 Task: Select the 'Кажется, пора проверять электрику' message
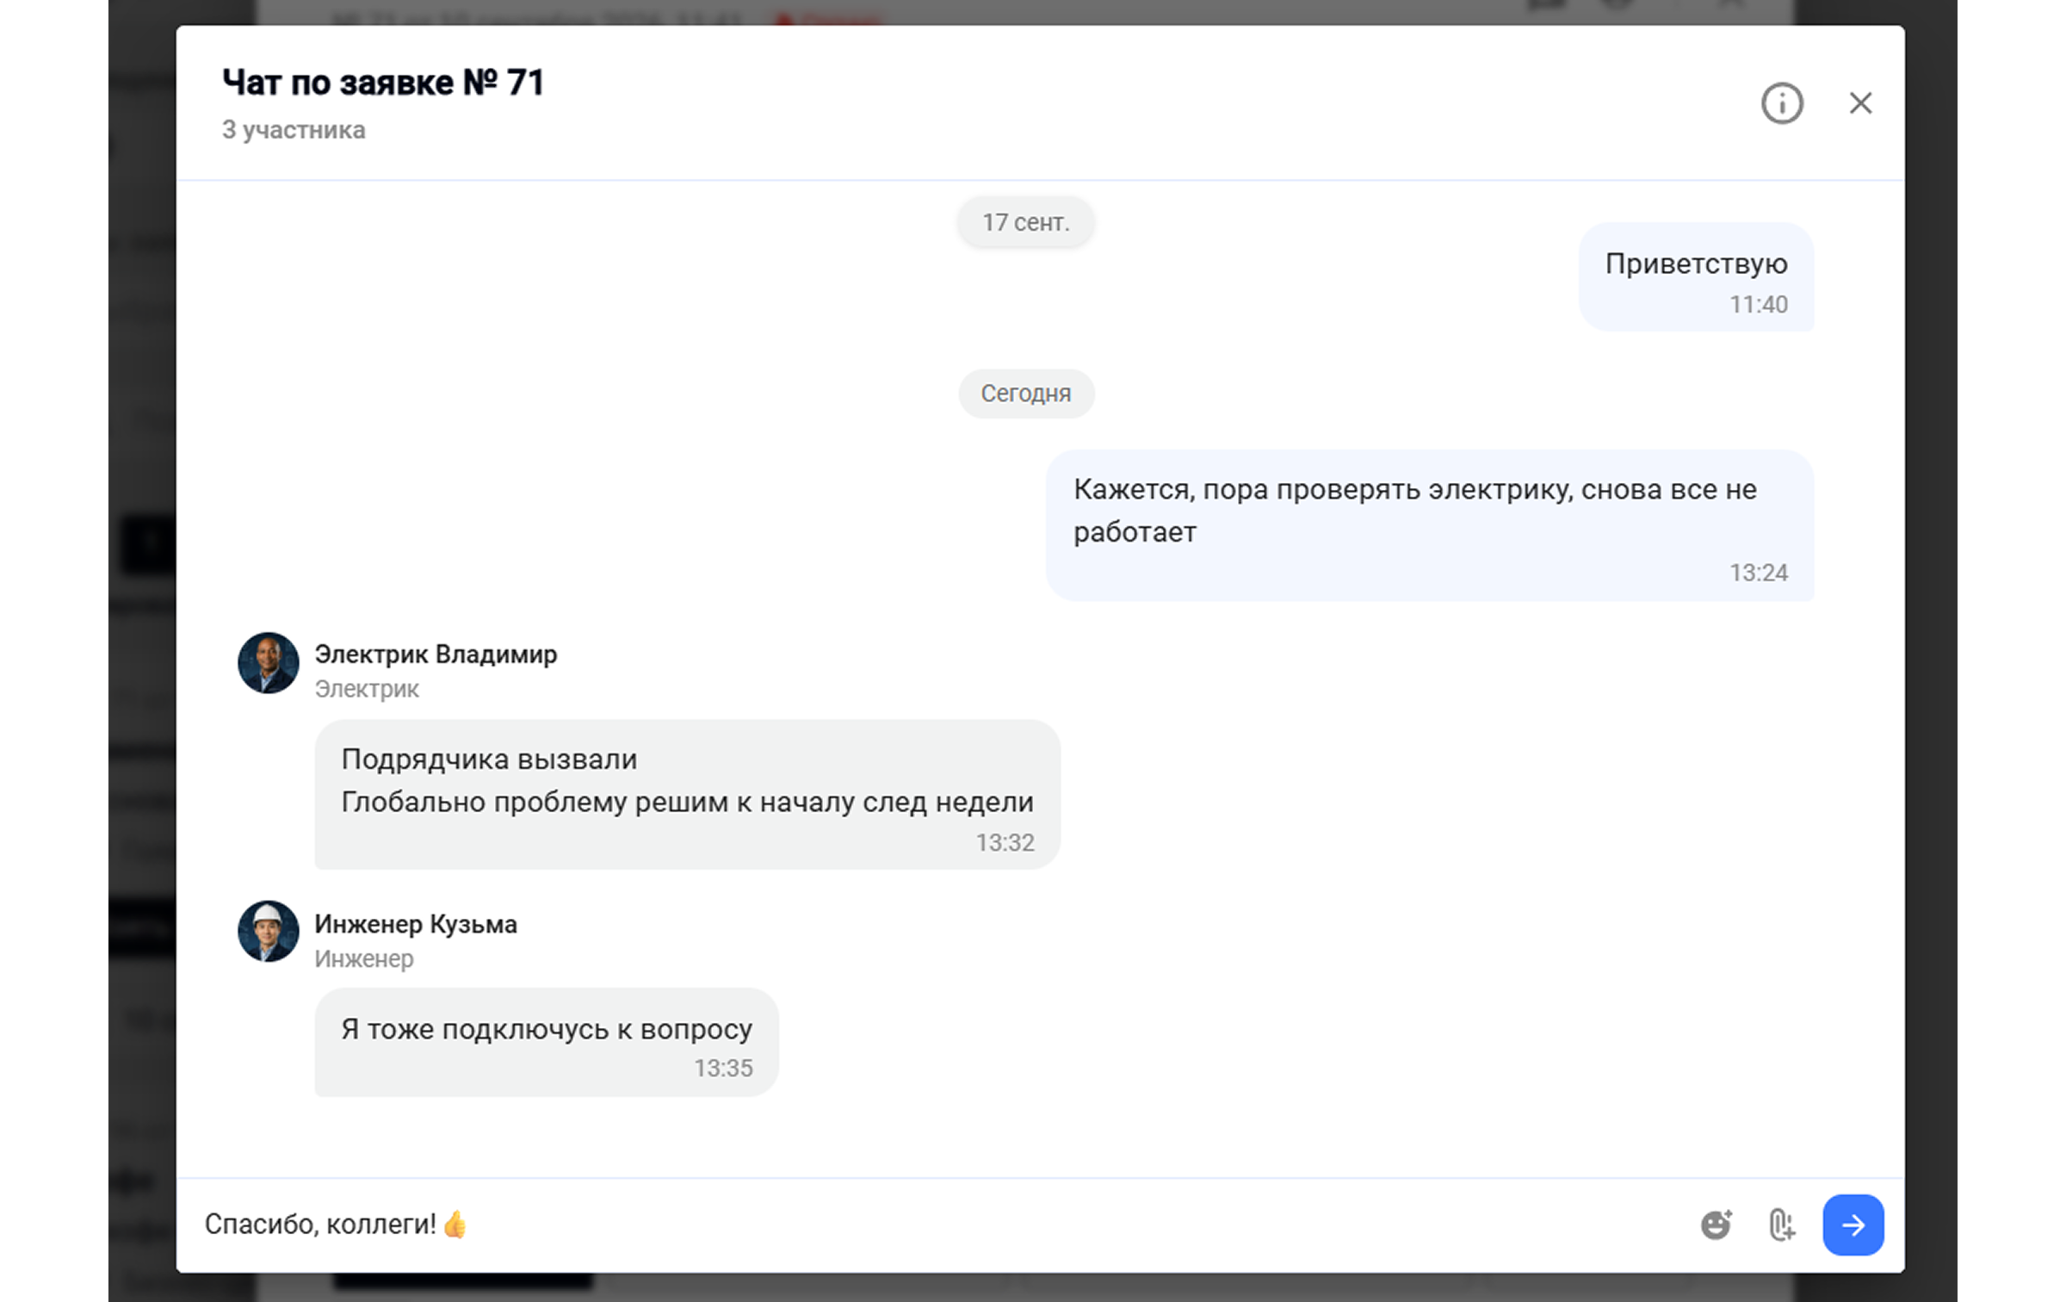(x=1430, y=525)
